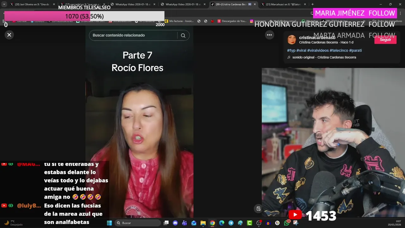Open the three-dots more options menu
This screenshot has height=228, width=405.
pos(269,35)
